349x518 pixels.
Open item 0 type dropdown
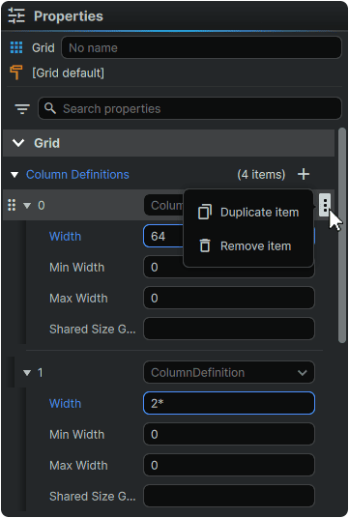[163, 205]
